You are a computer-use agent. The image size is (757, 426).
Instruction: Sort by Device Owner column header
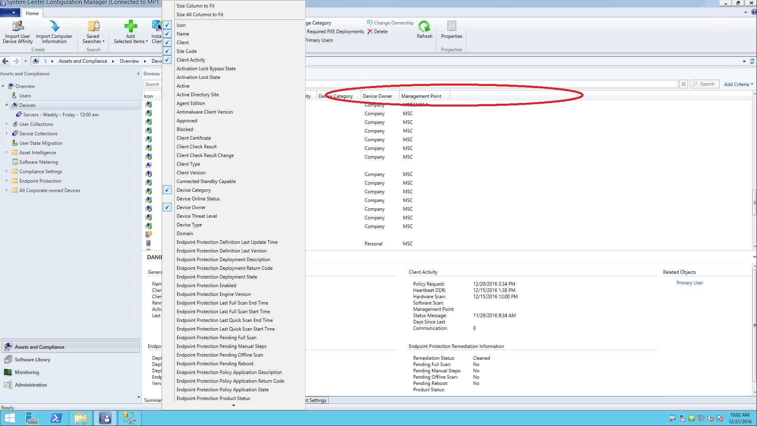(377, 96)
